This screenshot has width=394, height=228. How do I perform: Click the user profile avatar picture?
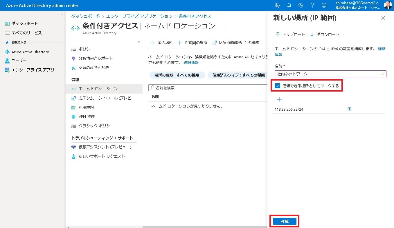pos(388,5)
